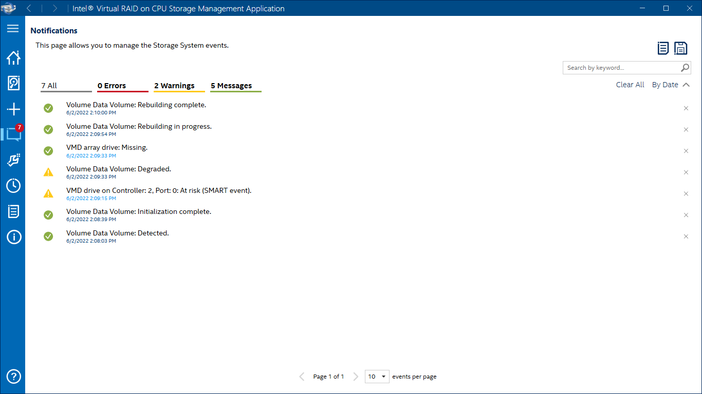Open the info About icon in sidebar
702x394 pixels.
point(13,237)
